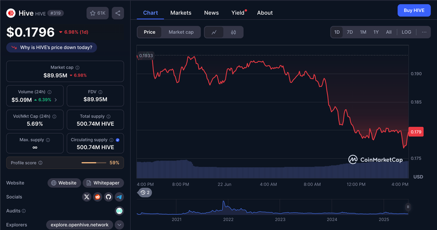Image resolution: width=437 pixels, height=230 pixels.
Task: Expand the explorers dropdown chevron
Action: coord(119,225)
